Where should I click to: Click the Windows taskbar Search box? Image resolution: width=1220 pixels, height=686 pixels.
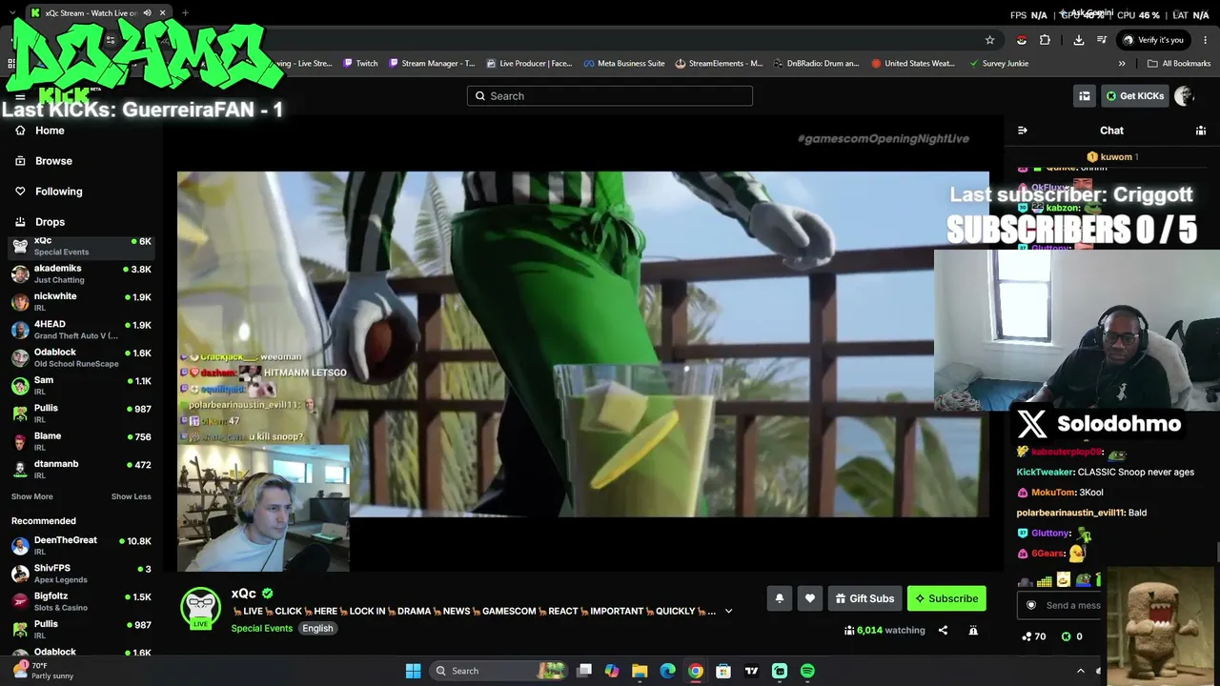[499, 671]
